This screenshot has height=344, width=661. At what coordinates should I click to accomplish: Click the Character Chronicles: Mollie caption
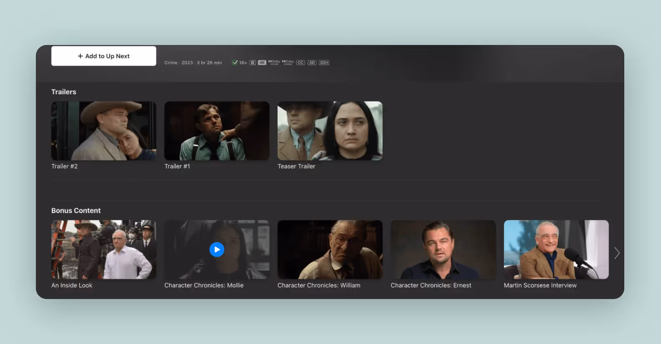(x=204, y=285)
